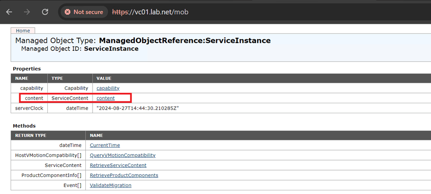Open the Not secure site warning

[84, 12]
